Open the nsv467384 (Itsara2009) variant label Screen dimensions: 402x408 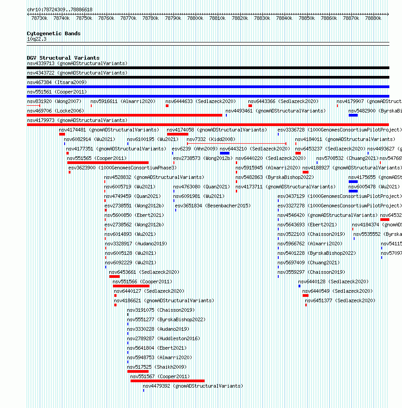(57, 83)
